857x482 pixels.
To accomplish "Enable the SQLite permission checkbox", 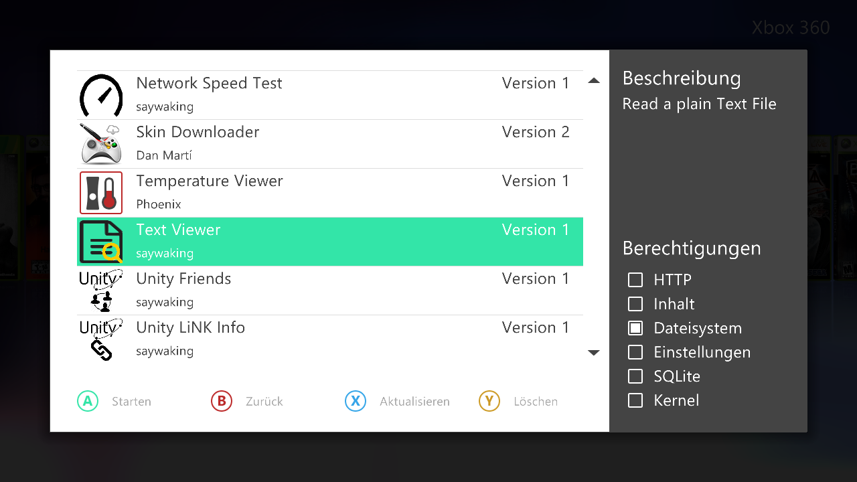I will (x=635, y=376).
